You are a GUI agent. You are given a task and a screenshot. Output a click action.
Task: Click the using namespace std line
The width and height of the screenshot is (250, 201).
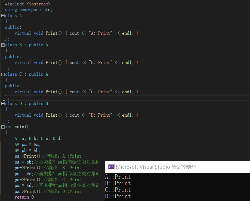coord(29,10)
